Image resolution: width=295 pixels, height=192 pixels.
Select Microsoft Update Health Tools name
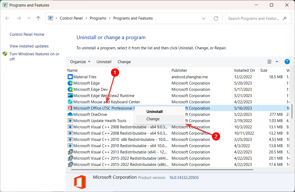(100, 121)
